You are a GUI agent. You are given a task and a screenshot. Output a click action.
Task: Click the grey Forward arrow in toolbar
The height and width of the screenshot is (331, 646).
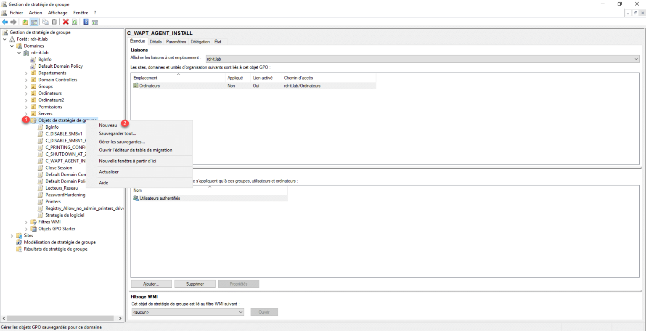pos(13,22)
